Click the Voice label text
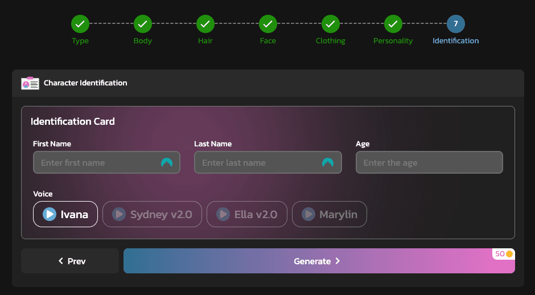The image size is (535, 295). click(x=43, y=194)
